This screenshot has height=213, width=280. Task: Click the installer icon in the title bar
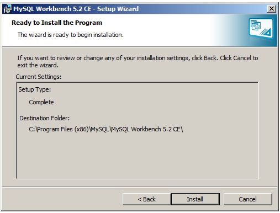pyautogui.click(x=7, y=9)
